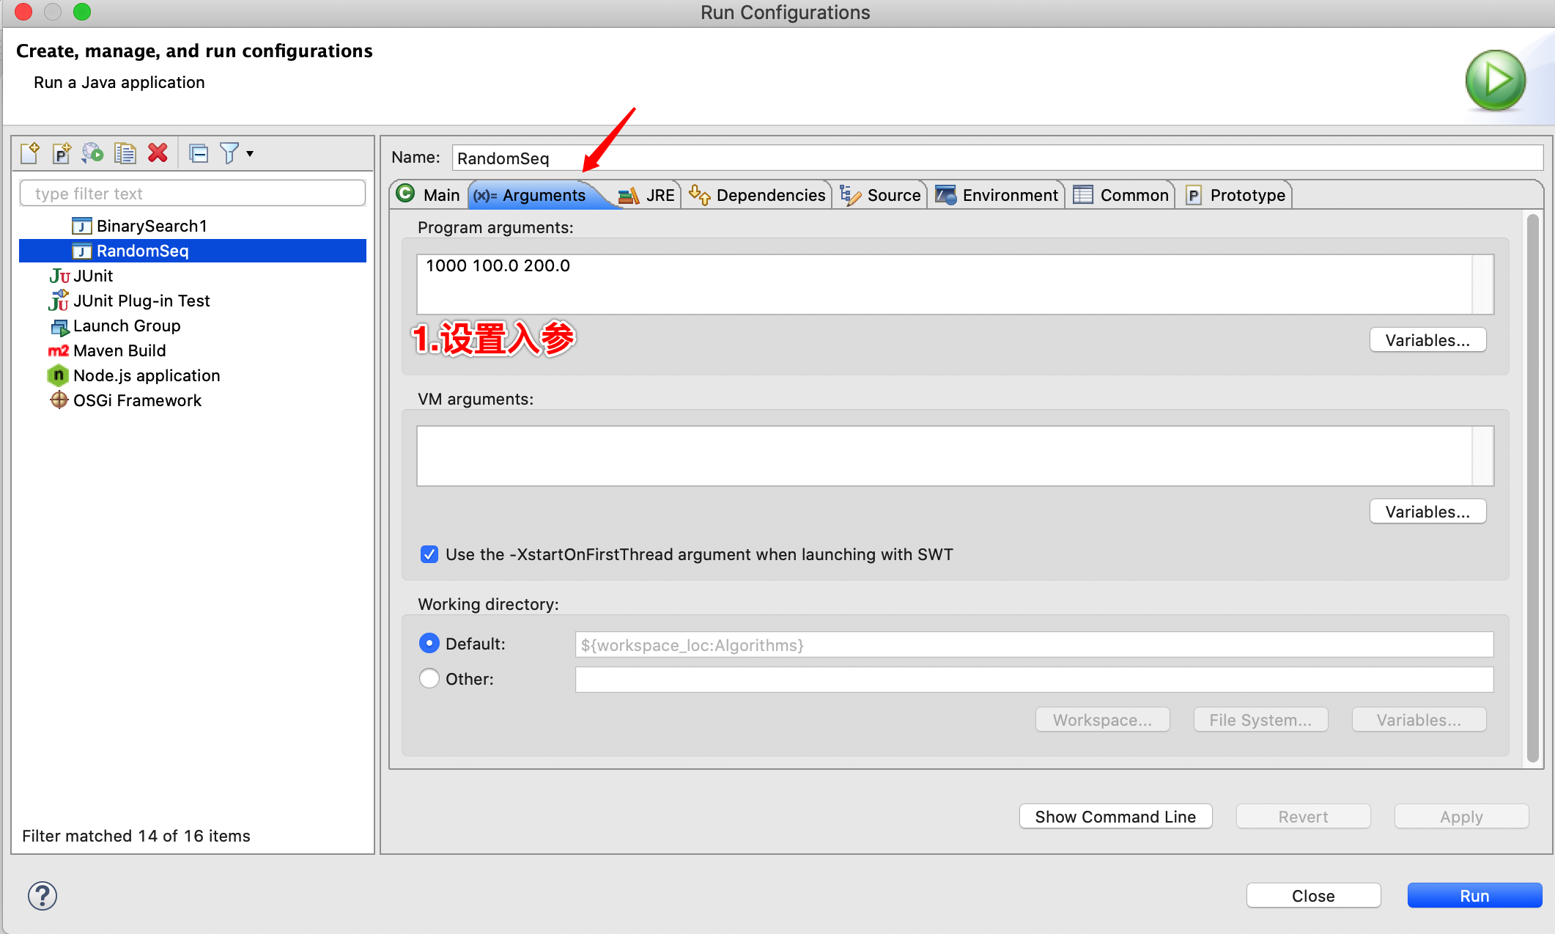Click into the Program arguments text field
1555x934 pixels.
tap(944, 284)
